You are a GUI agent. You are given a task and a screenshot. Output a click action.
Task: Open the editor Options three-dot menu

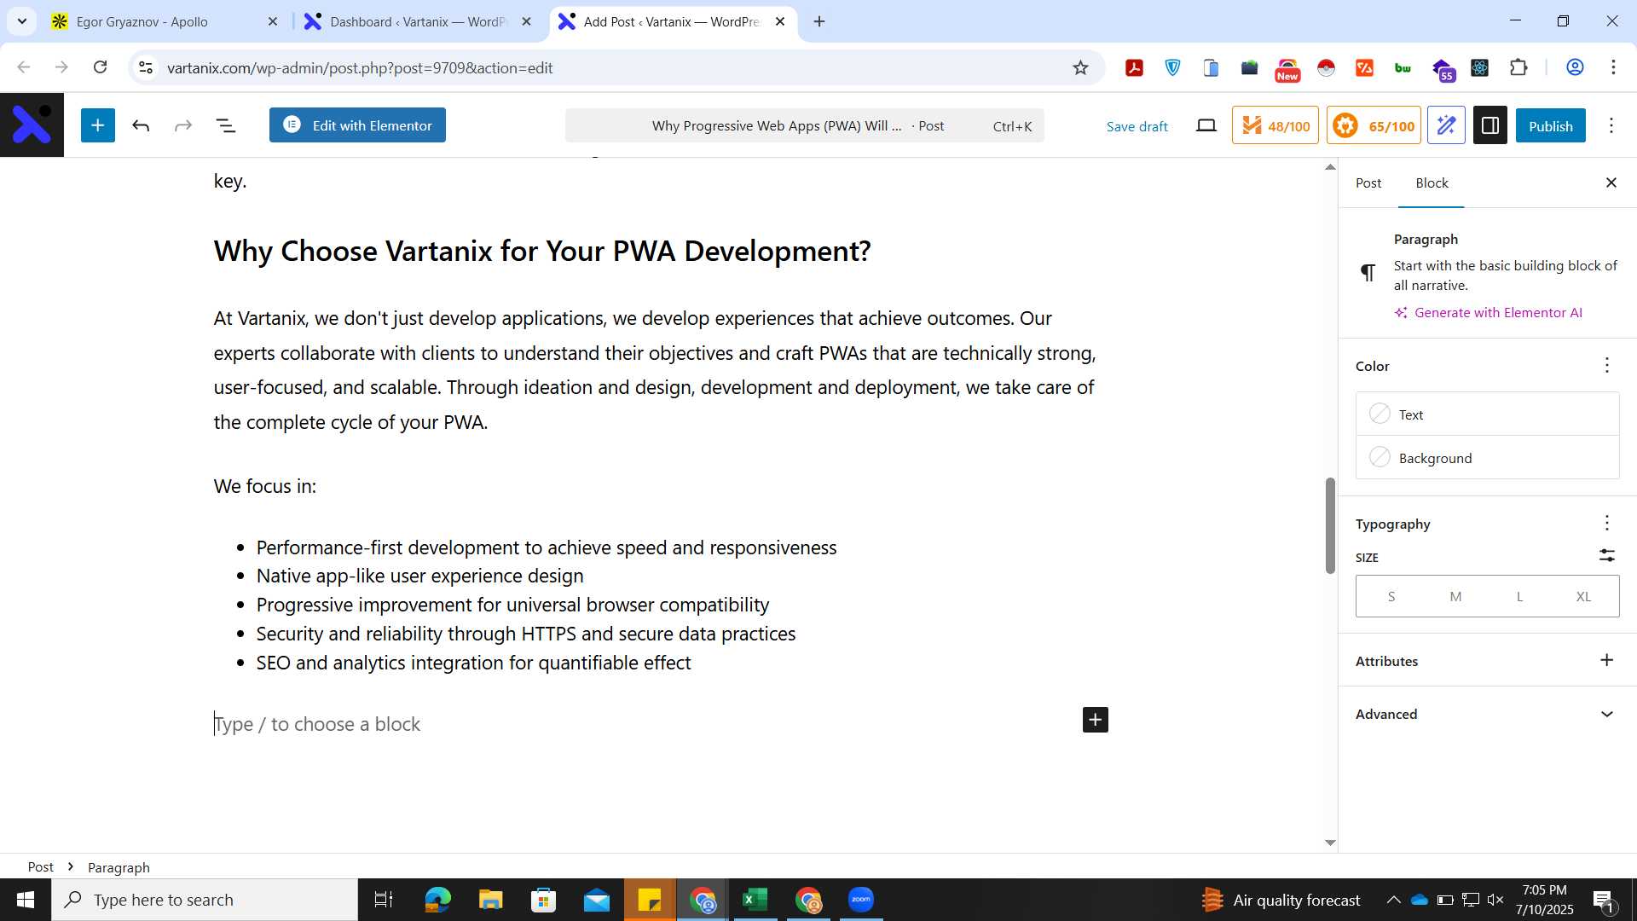pyautogui.click(x=1611, y=126)
